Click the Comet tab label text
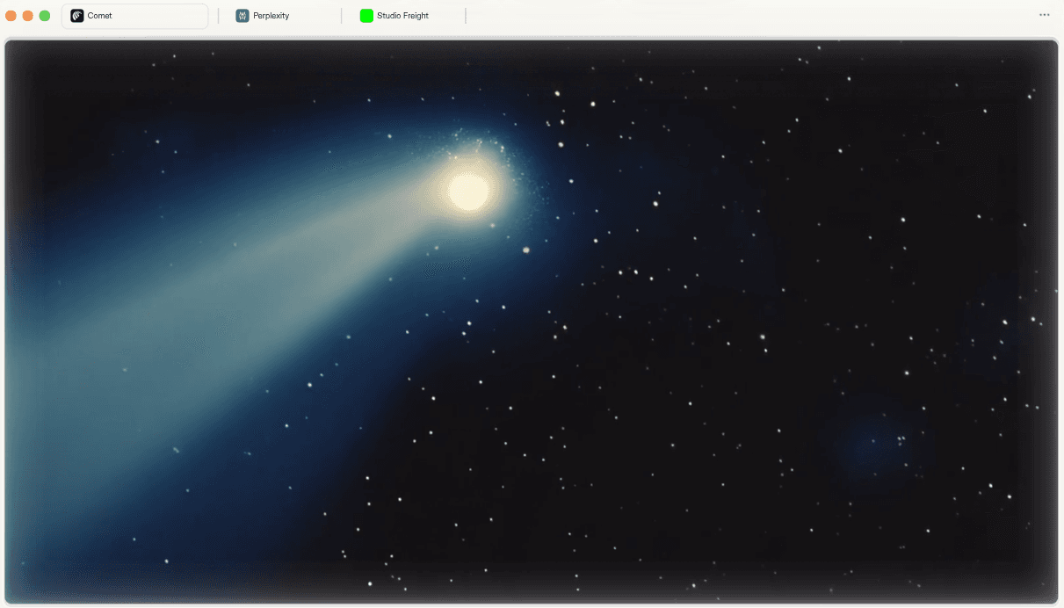The width and height of the screenshot is (1064, 608). point(98,15)
